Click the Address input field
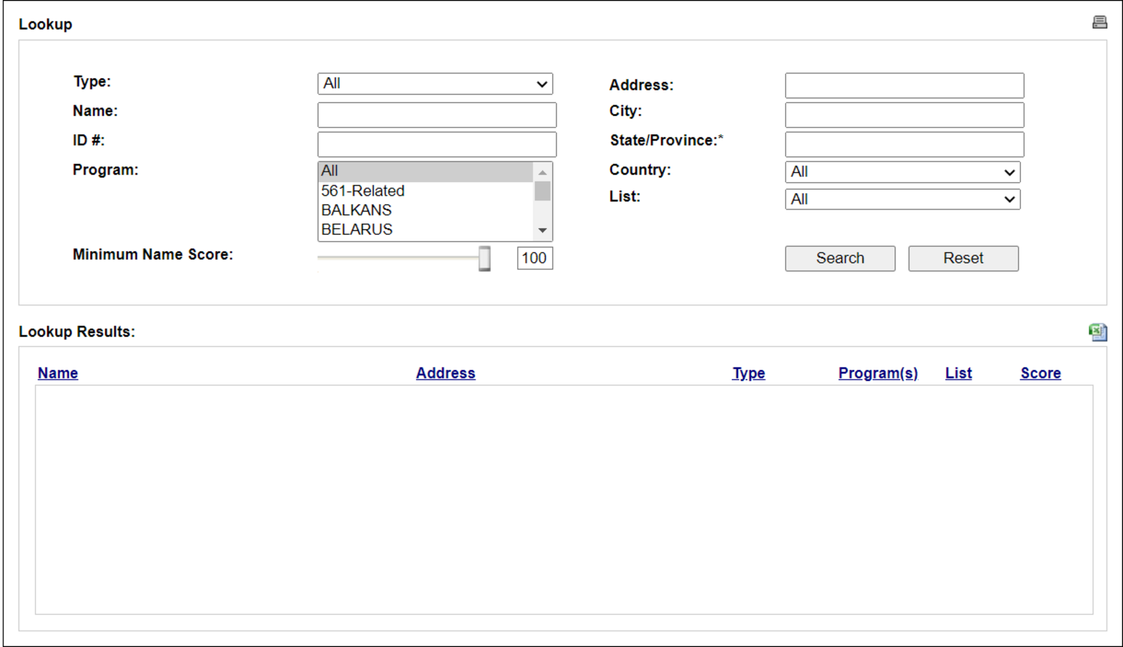 904,86
